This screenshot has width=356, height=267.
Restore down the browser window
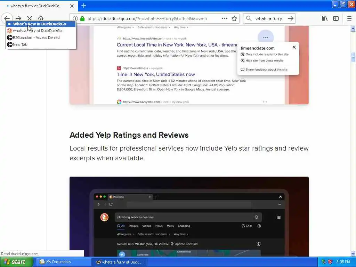click(343, 4)
